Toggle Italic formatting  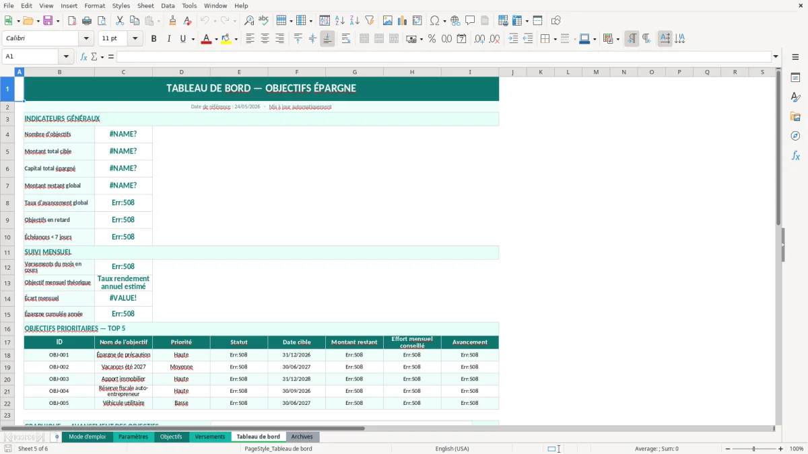(169, 39)
